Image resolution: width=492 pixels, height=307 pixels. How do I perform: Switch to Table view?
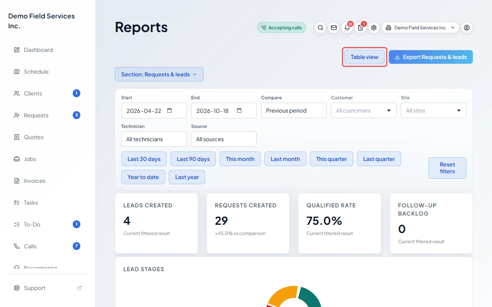(365, 57)
